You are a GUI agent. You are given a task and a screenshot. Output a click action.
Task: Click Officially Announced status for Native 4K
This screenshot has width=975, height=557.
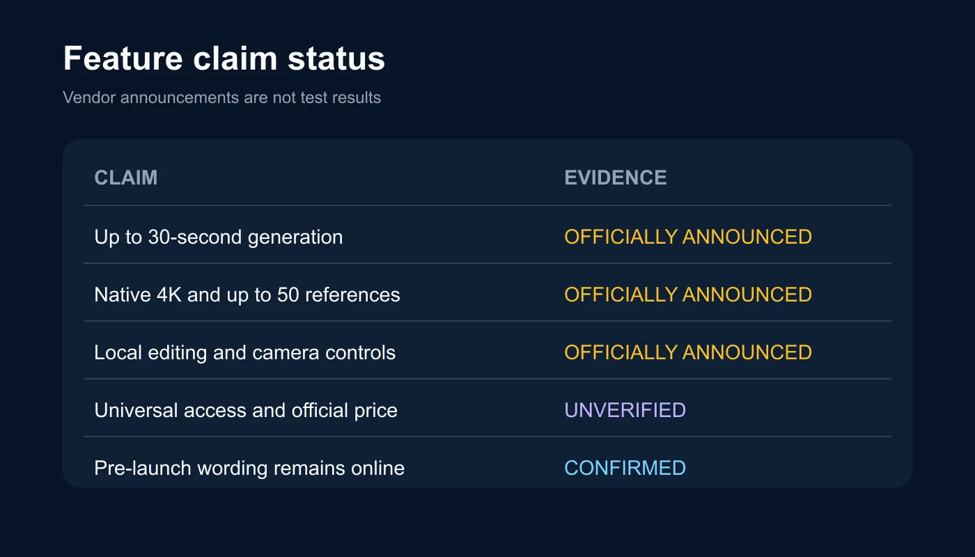[687, 295]
